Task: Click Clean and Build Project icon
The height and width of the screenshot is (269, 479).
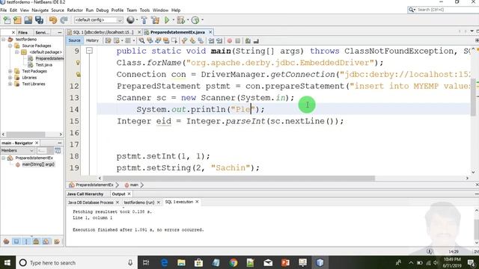Action: (x=155, y=20)
